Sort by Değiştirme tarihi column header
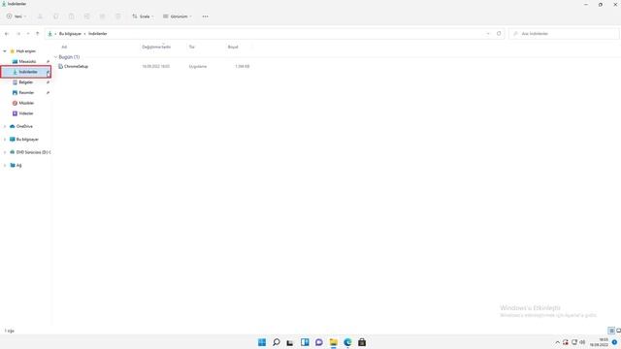621x349 pixels. (x=156, y=47)
